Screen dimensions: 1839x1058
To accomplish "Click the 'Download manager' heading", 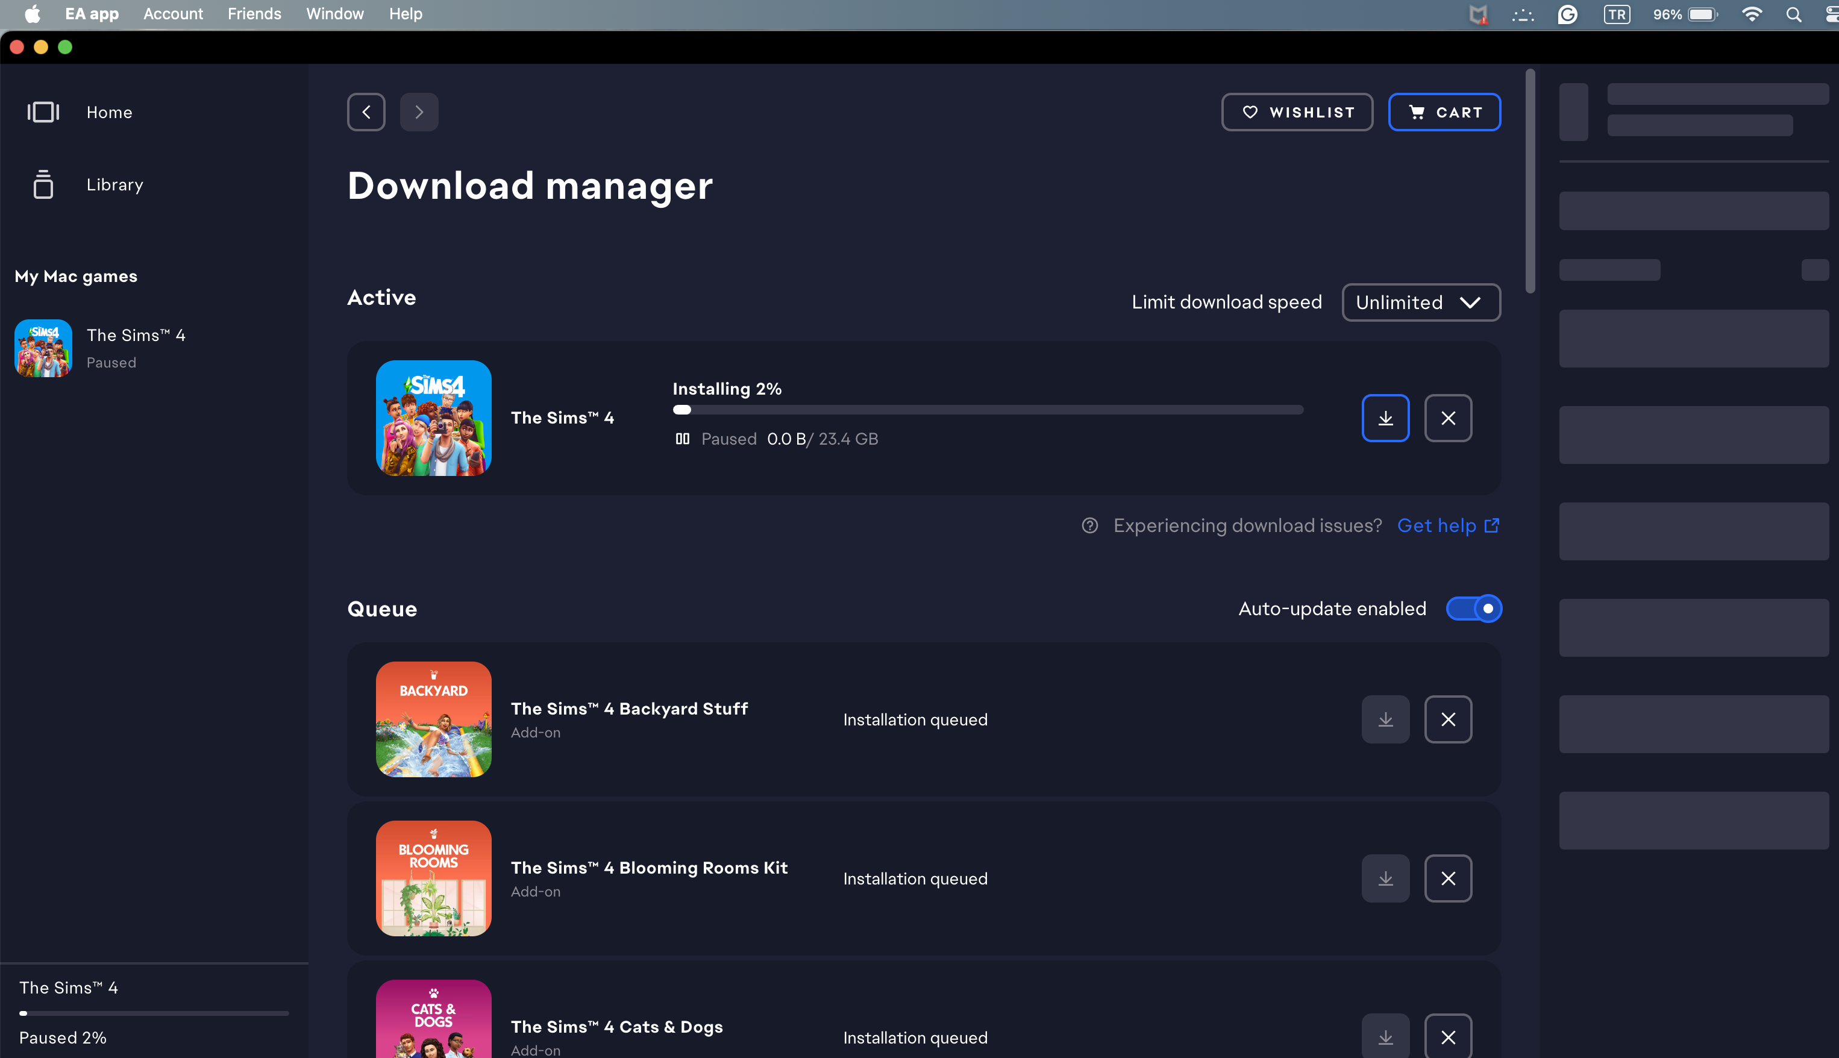I will tap(530, 186).
